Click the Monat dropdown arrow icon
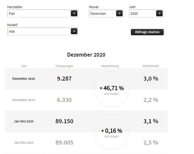Viewport: 194px width, 154px height. [x=119, y=13]
